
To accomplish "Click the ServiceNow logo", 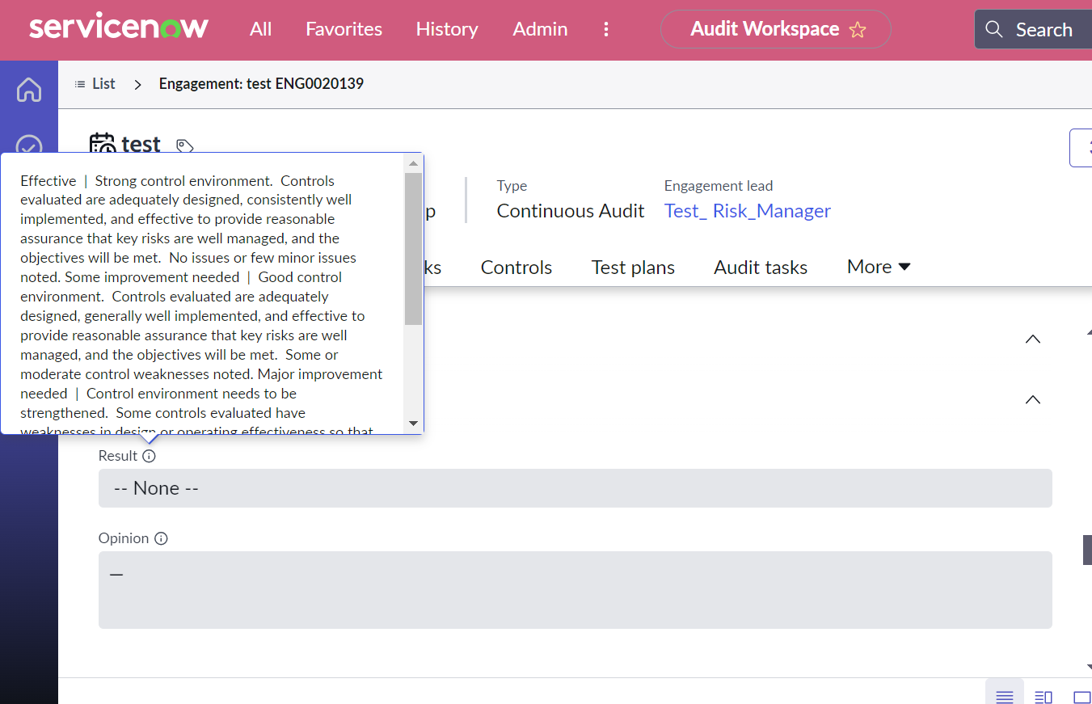I will click(119, 27).
